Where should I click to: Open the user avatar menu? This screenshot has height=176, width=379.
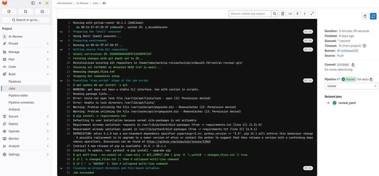(47, 3)
